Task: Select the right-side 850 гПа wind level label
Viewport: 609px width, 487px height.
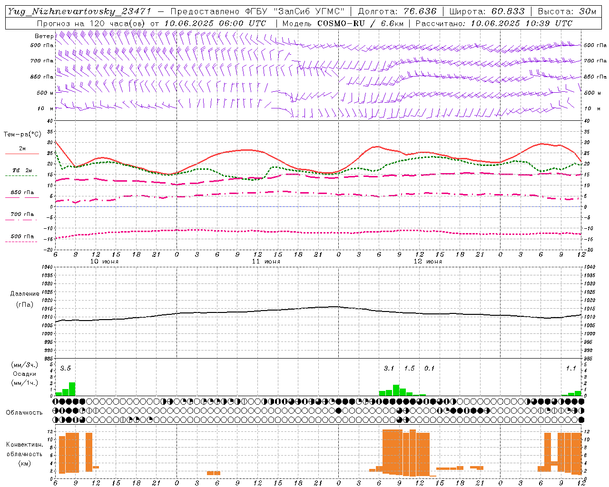Action: 595,77
